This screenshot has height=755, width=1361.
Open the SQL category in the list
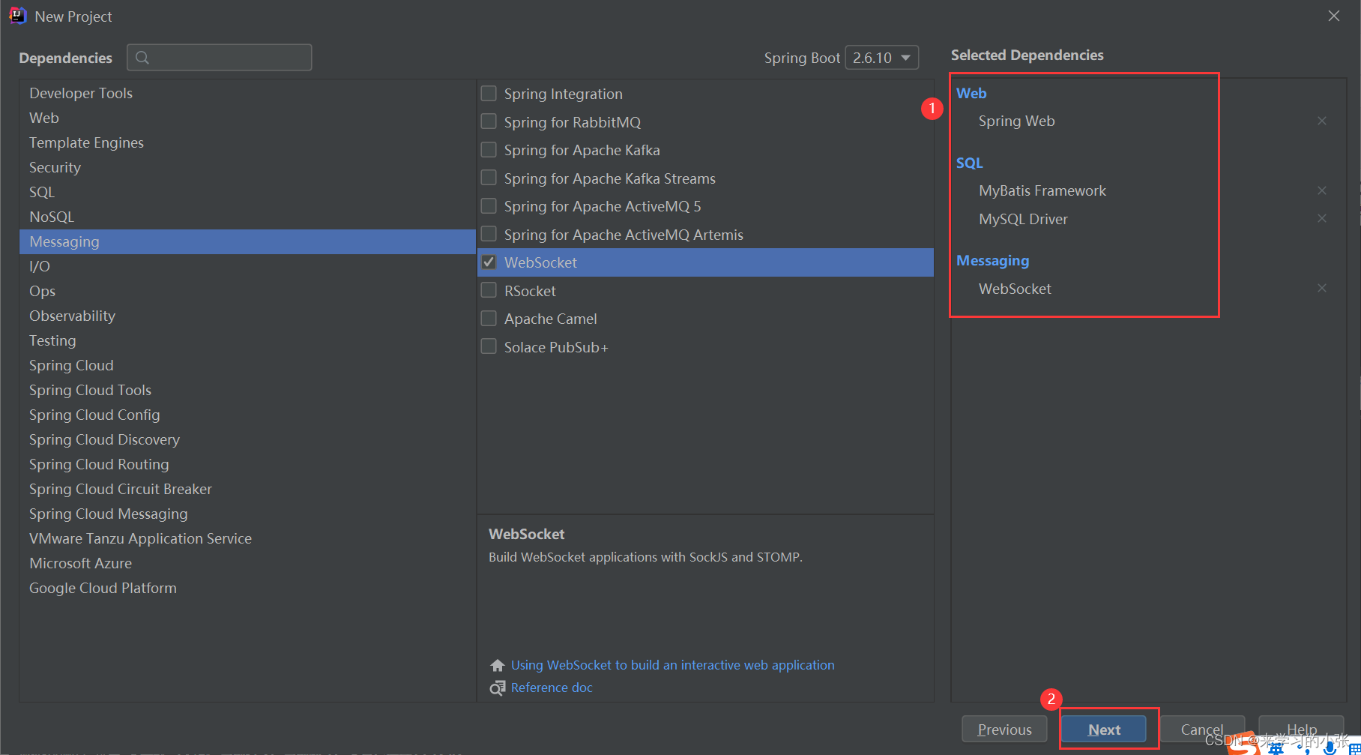coord(247,192)
